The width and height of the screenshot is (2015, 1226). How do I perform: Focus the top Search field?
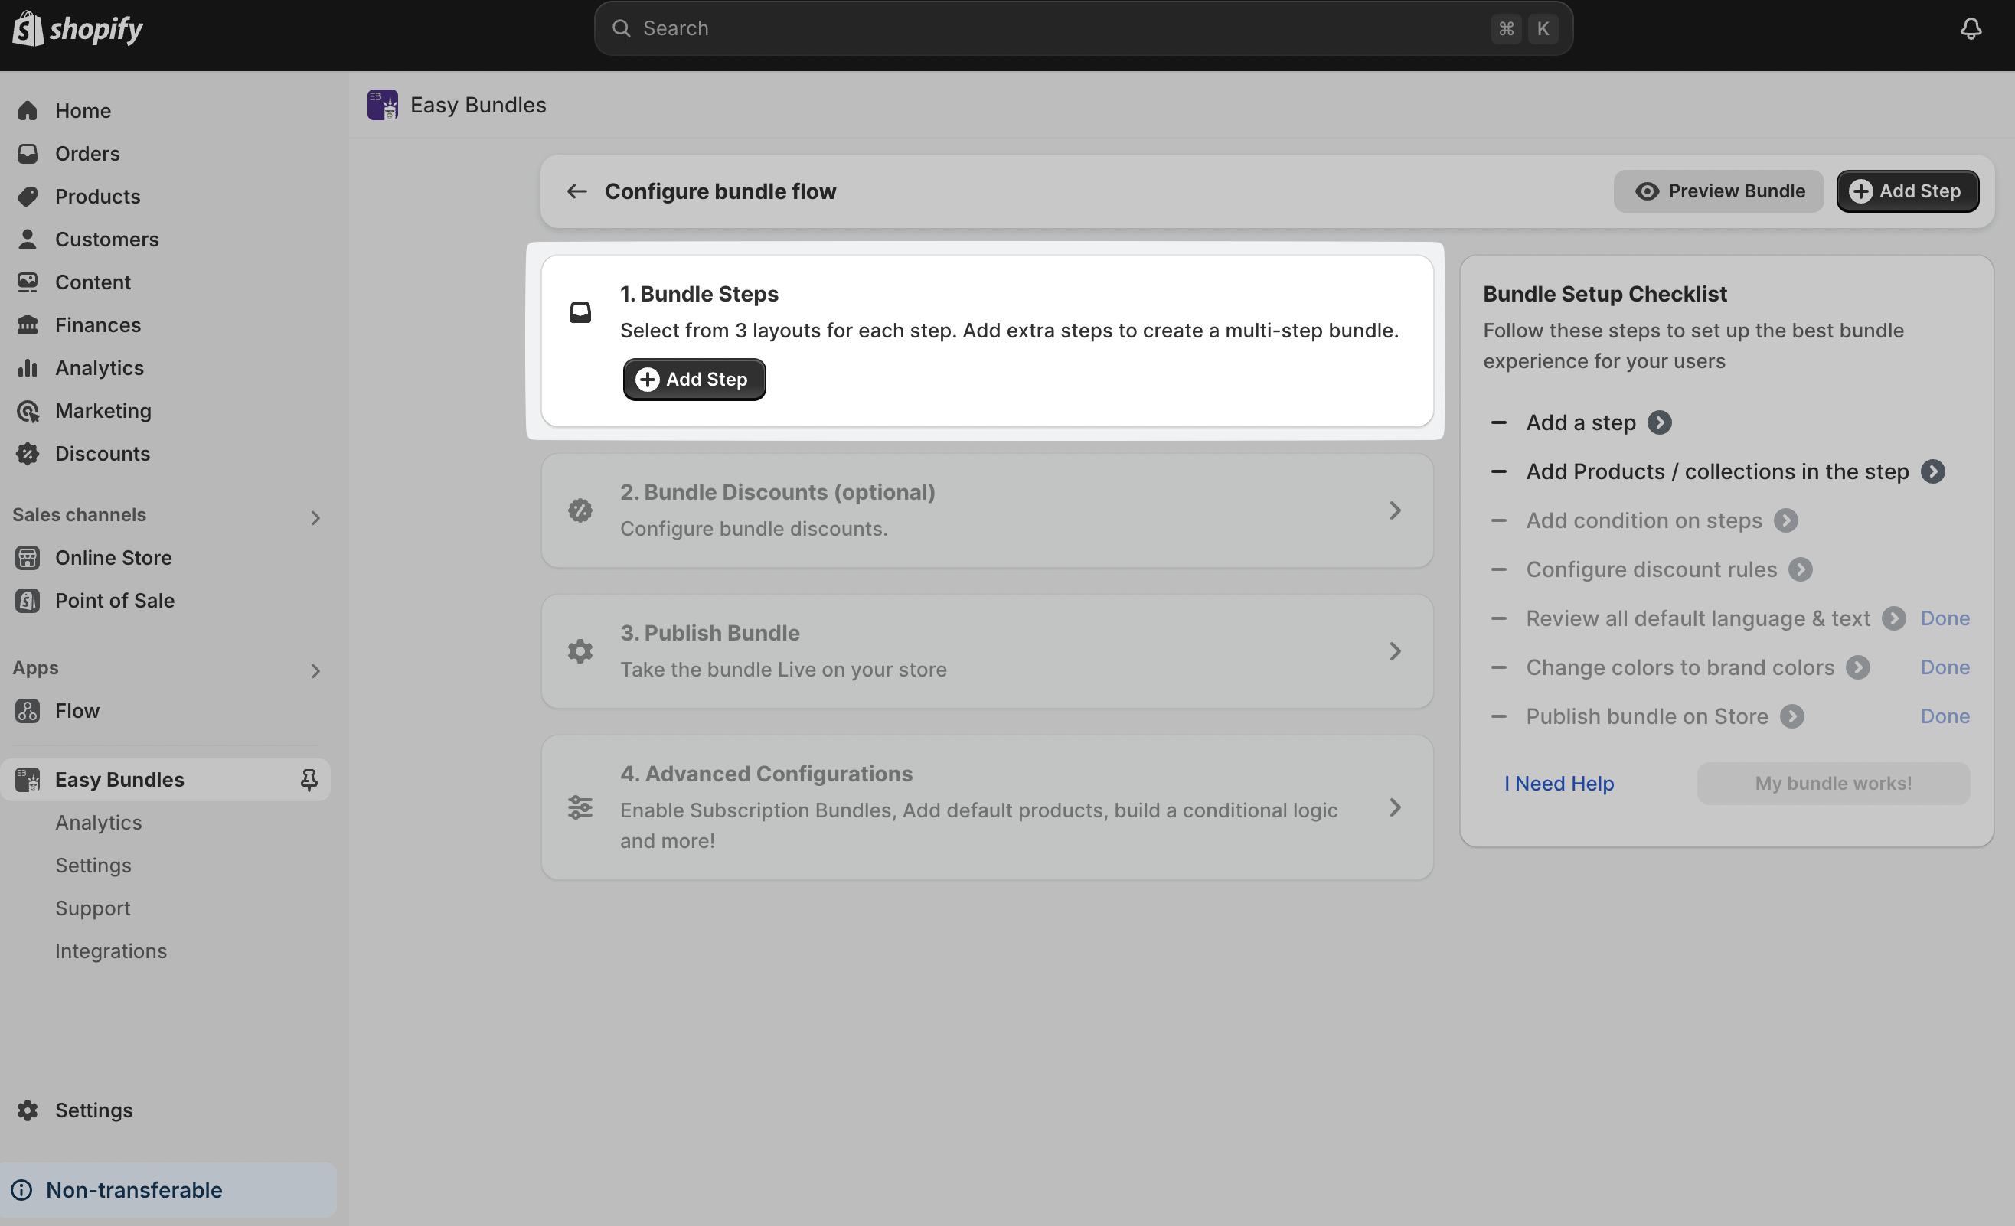[x=1063, y=28]
